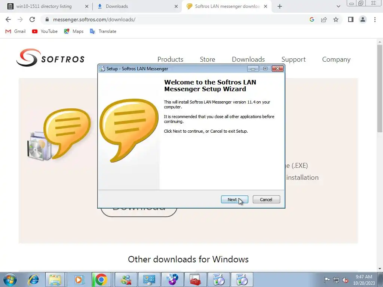Open Chrome profile avatar
Screen dimensions: 383x287
coord(363,19)
